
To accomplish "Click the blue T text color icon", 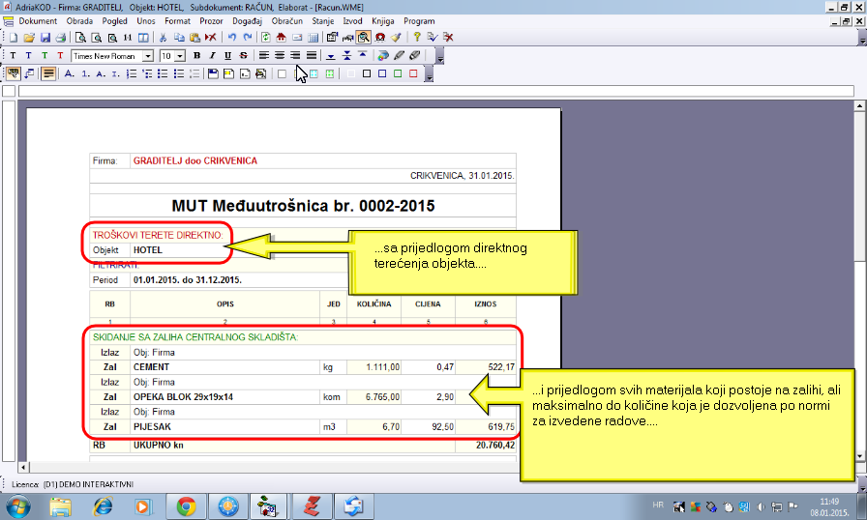I will 28,56.
